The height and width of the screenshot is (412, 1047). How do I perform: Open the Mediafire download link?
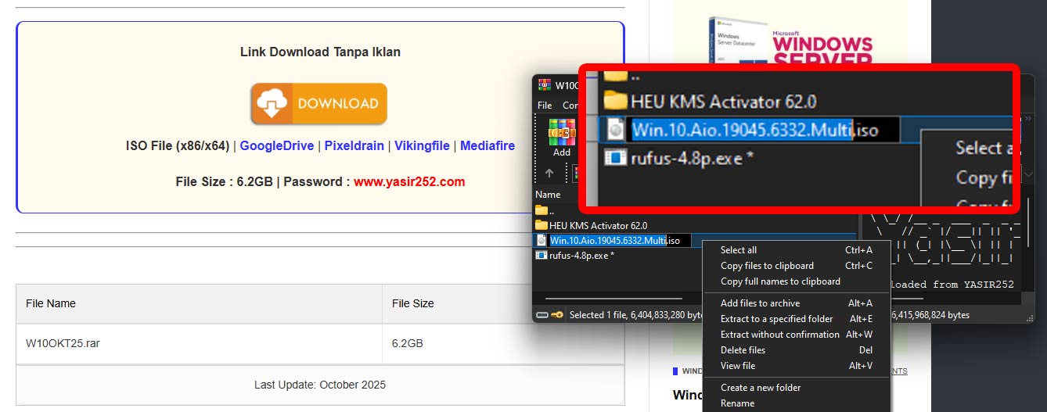(x=487, y=145)
